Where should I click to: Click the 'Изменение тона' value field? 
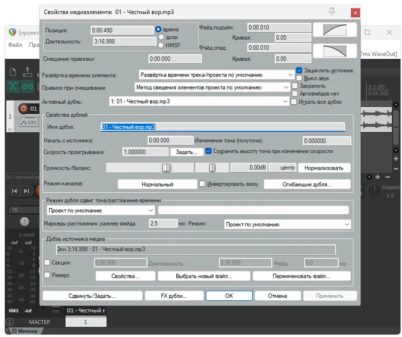tap(327, 141)
